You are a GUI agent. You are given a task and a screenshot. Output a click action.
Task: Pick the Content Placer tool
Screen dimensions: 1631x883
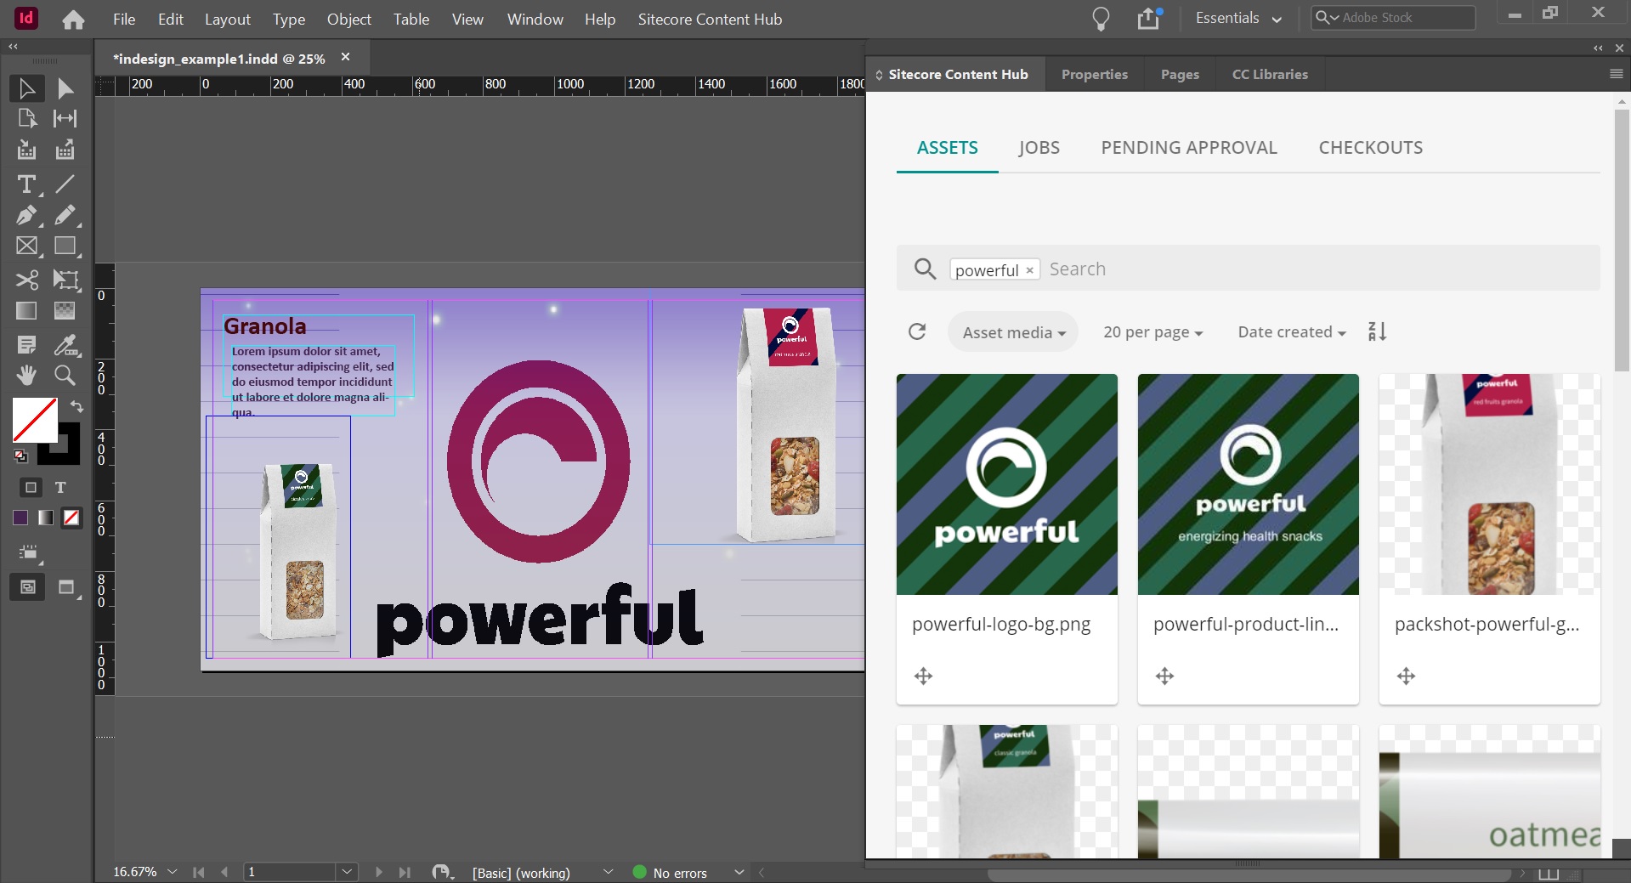tap(65, 150)
